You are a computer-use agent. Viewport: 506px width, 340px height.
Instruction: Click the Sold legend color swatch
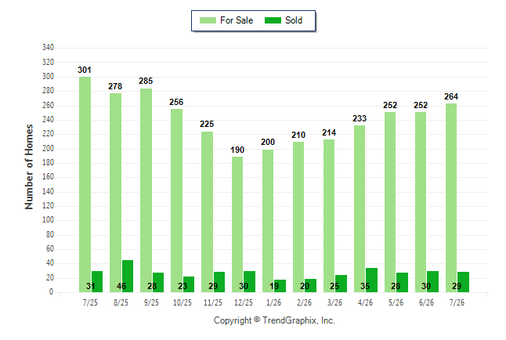coord(273,20)
